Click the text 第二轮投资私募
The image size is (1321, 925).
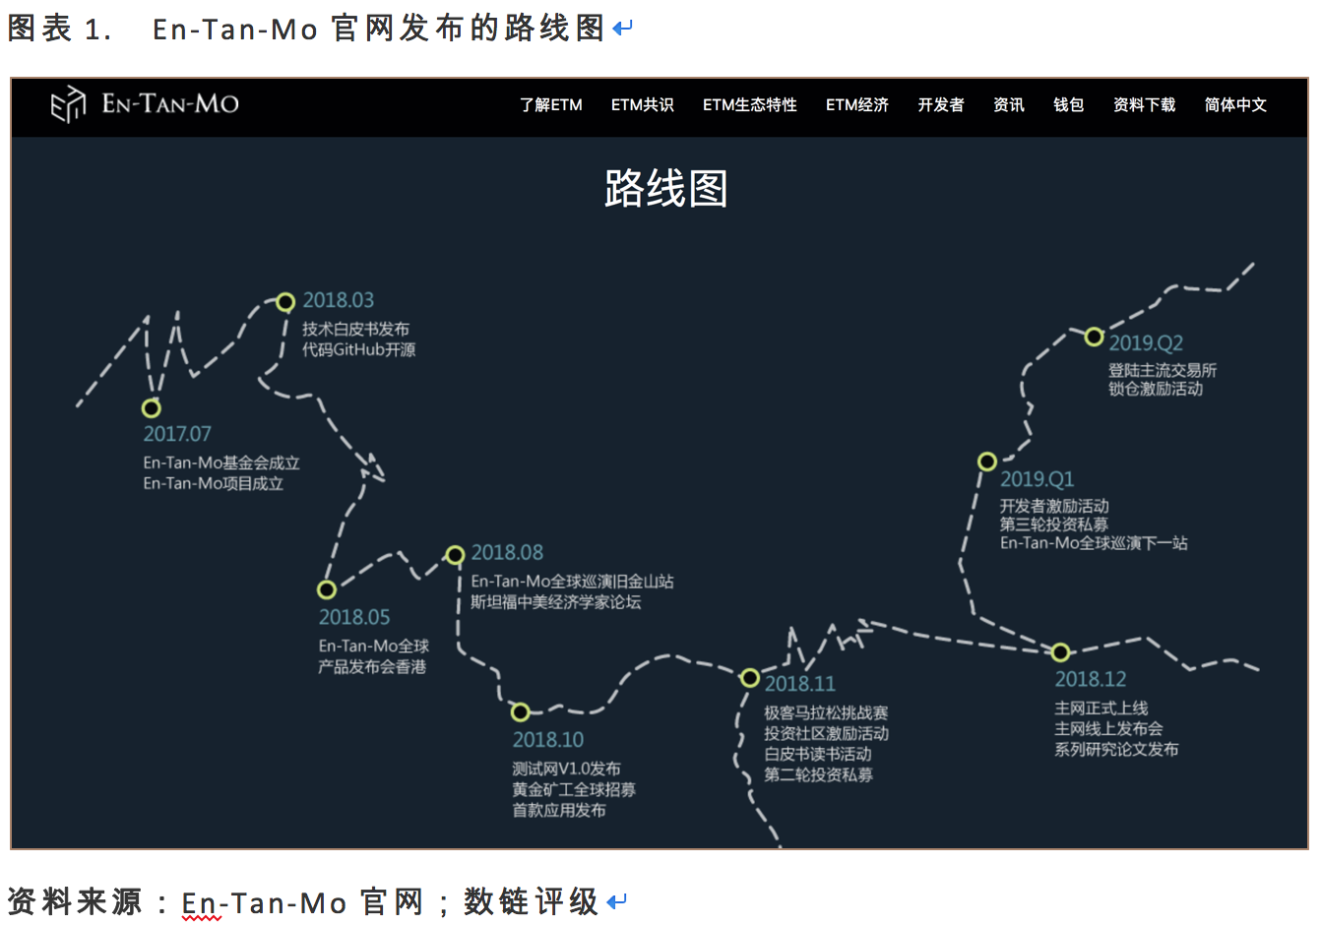click(x=818, y=774)
